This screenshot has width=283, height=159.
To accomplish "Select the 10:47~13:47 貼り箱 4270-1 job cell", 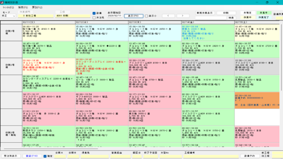I will [x=49, y=49].
